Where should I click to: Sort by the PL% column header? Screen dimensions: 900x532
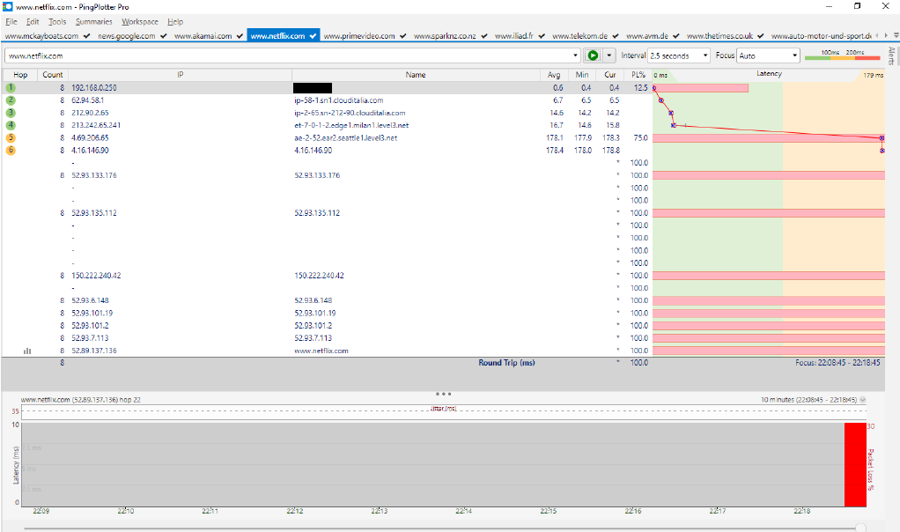tap(638, 75)
